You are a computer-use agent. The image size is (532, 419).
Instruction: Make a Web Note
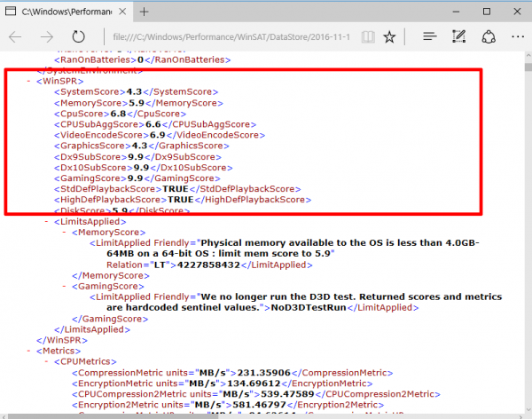pyautogui.click(x=458, y=36)
